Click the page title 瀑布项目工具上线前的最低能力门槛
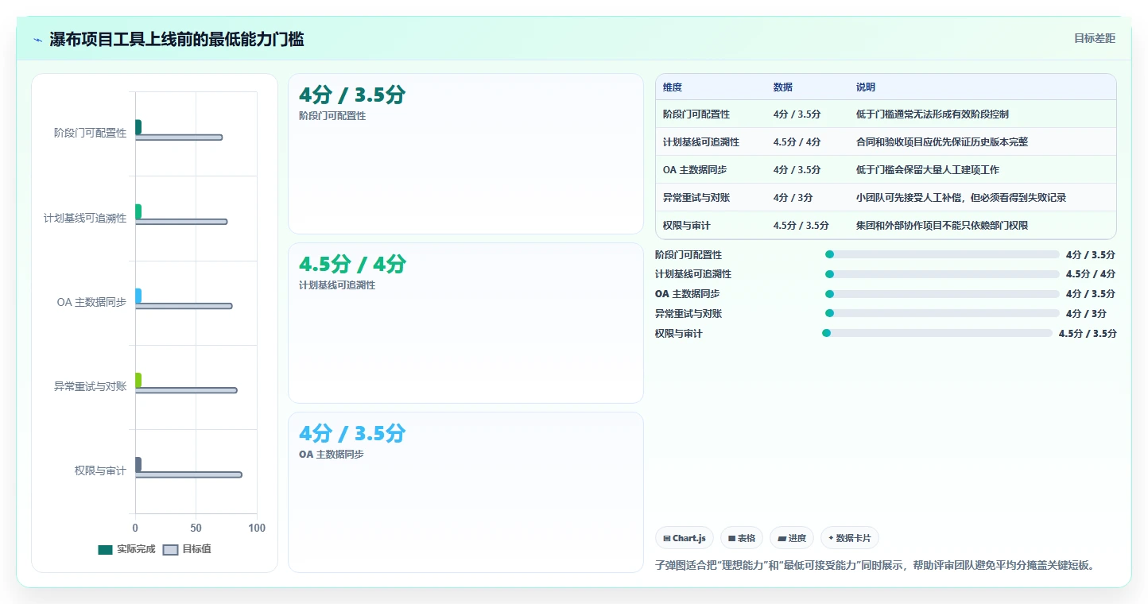This screenshot has height=604, width=1148. (176, 39)
